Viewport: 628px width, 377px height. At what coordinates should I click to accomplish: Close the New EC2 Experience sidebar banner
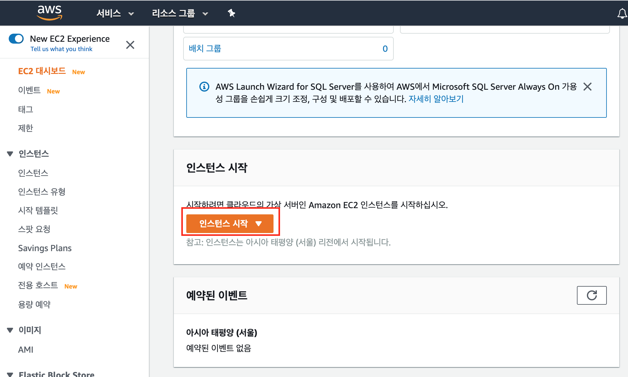click(x=130, y=45)
